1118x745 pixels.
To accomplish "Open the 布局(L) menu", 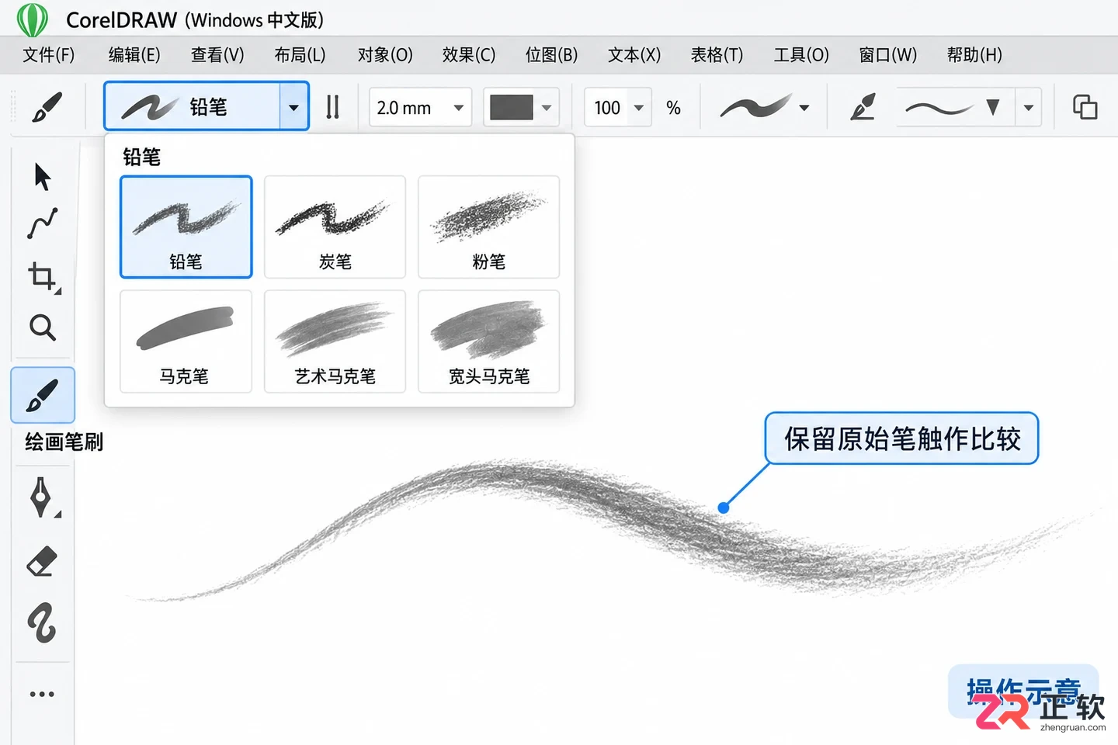I will [300, 55].
